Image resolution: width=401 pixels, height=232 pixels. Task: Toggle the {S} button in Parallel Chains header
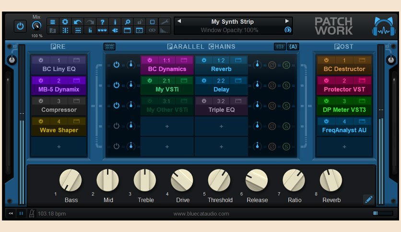coord(280,46)
